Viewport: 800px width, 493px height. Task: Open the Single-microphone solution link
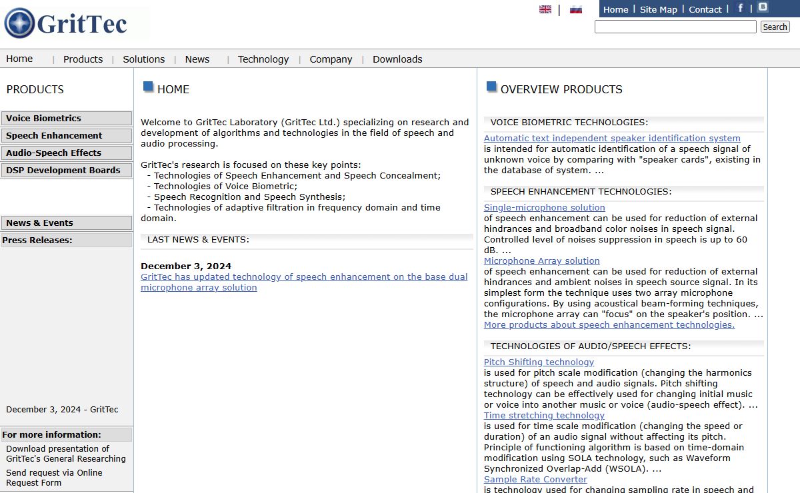545,207
